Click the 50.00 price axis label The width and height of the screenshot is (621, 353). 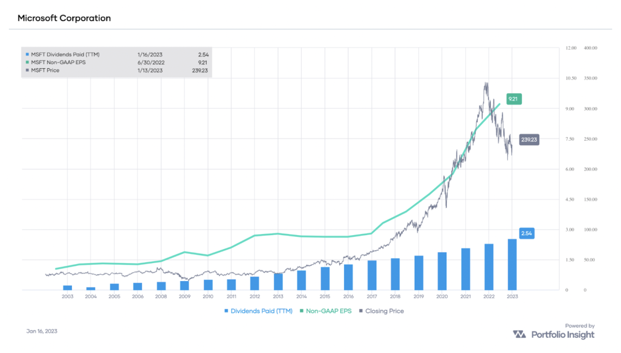click(589, 260)
